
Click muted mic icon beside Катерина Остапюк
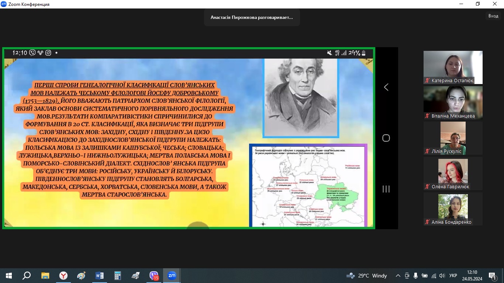[428, 81]
